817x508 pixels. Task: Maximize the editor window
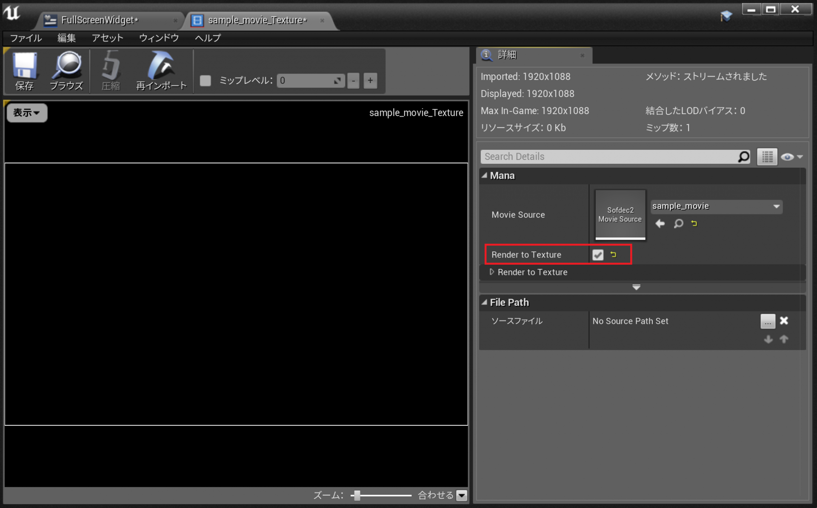pyautogui.click(x=771, y=9)
